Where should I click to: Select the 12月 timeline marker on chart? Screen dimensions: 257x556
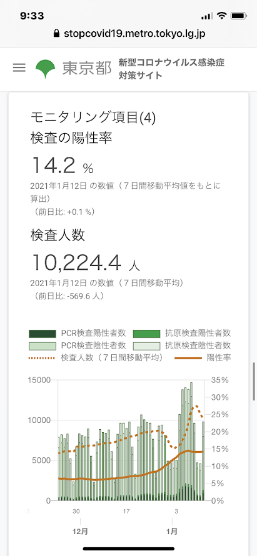coord(80,531)
